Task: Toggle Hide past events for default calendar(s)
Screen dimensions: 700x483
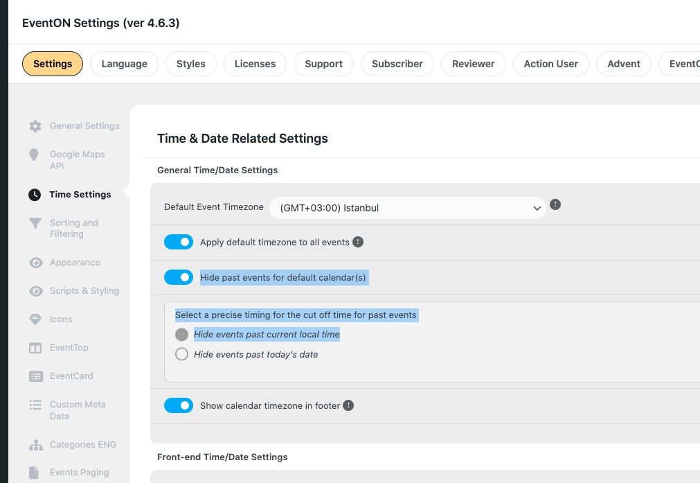Action: tap(179, 277)
